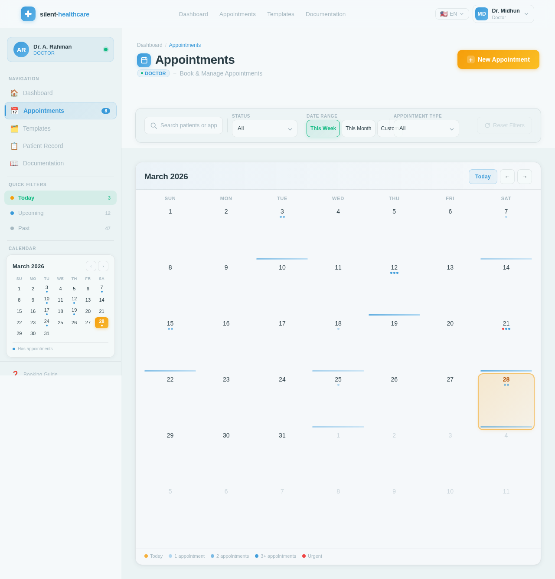Open Documentation via the book icon

[14, 163]
